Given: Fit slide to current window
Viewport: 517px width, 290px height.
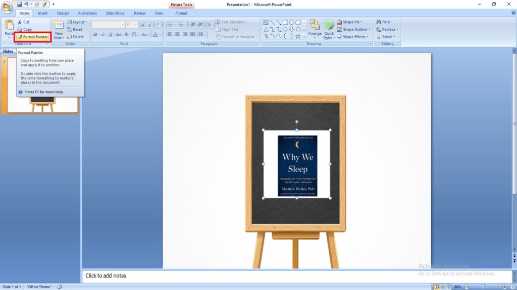Looking at the screenshot, I should point(513,286).
